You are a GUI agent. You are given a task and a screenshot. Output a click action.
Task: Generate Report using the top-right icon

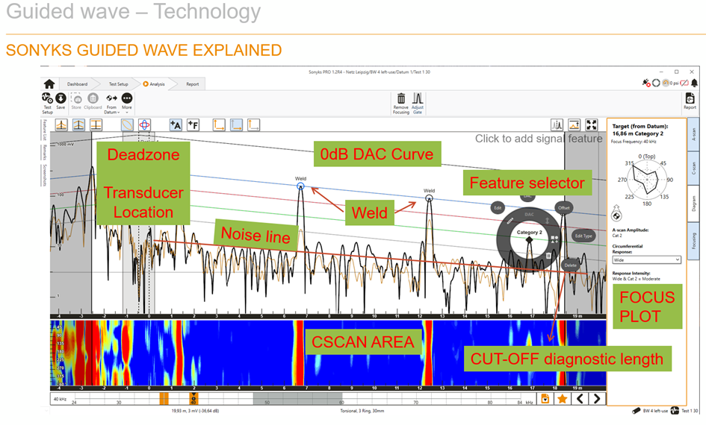click(690, 101)
